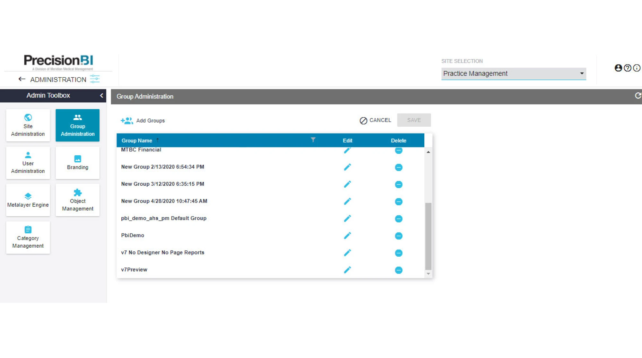642x358 pixels.
Task: Click the CANCEL button
Action: pyautogui.click(x=375, y=120)
